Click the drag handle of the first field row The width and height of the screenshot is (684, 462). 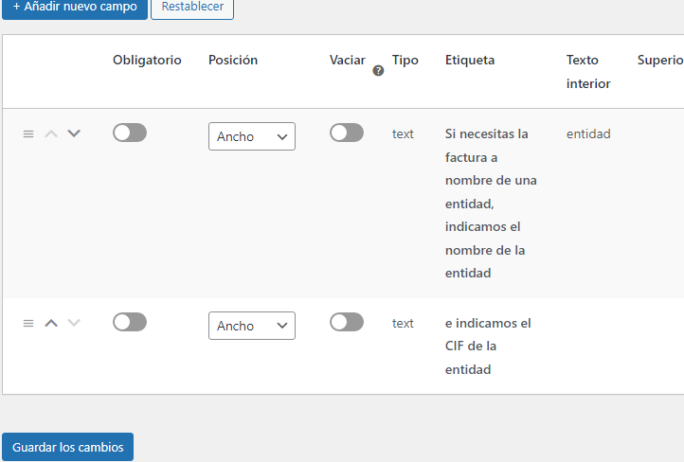tap(28, 133)
